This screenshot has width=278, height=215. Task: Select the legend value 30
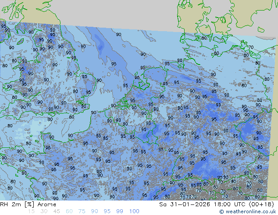click(x=44, y=211)
